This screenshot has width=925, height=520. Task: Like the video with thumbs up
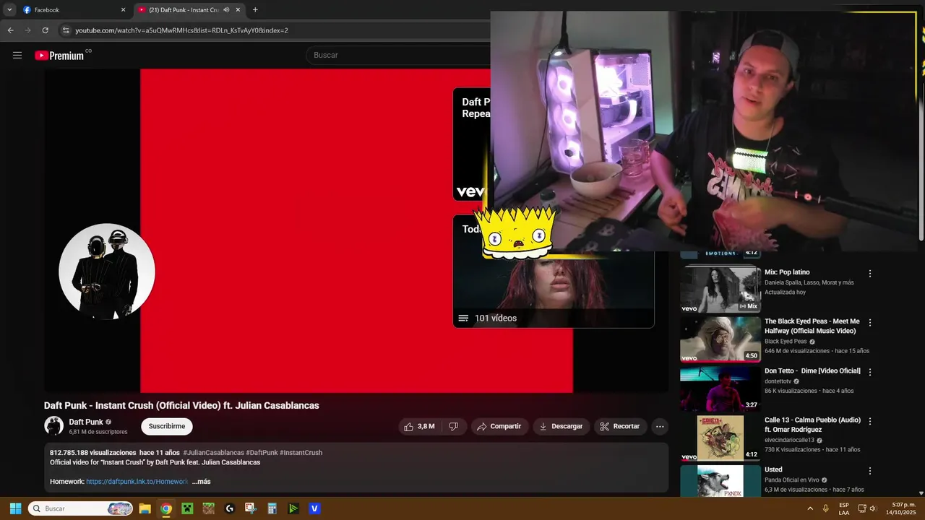pyautogui.click(x=419, y=426)
